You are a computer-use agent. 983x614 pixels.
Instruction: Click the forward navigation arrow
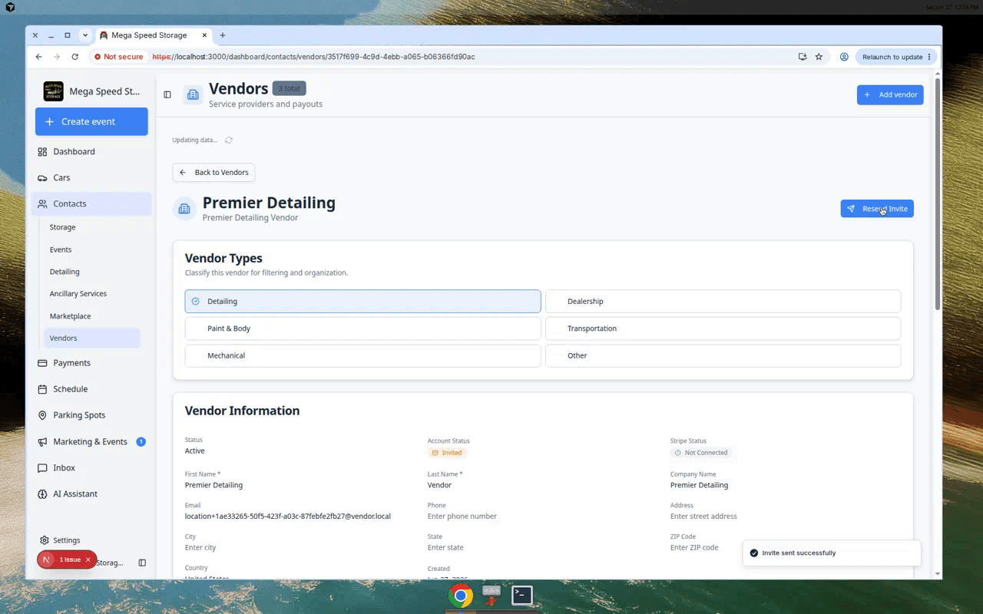tap(57, 57)
